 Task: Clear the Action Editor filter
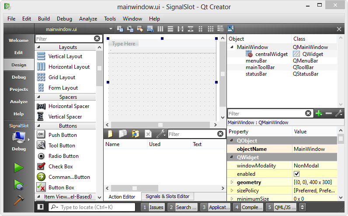(220, 134)
